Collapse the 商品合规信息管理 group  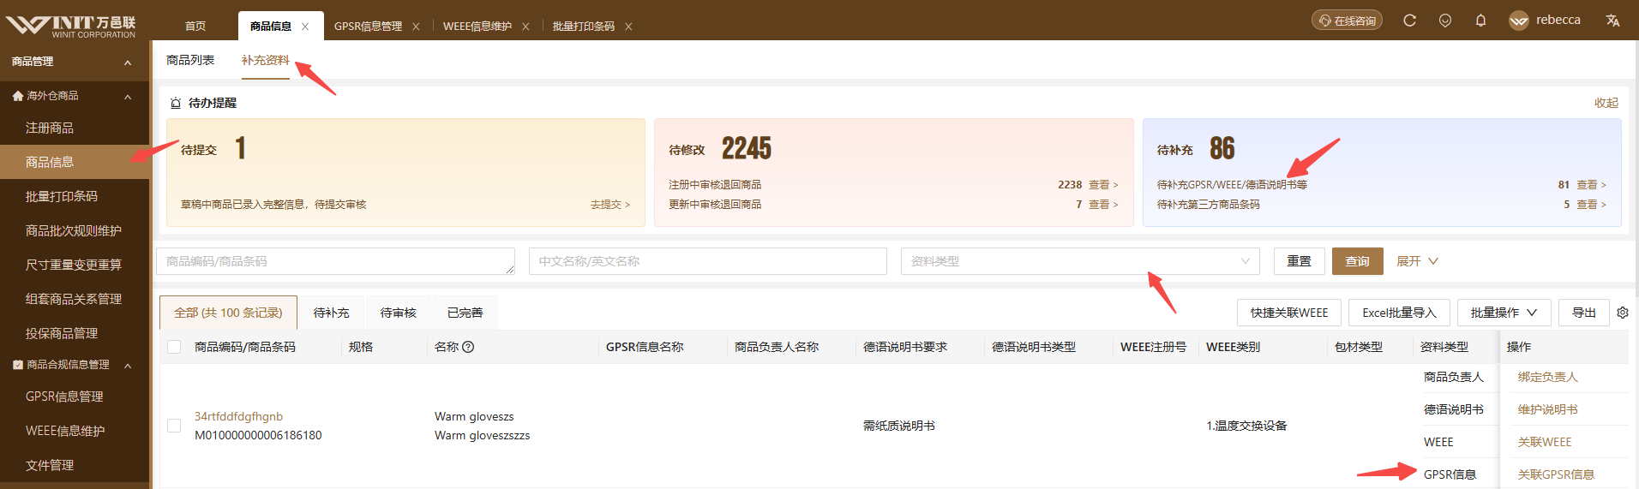pos(128,366)
